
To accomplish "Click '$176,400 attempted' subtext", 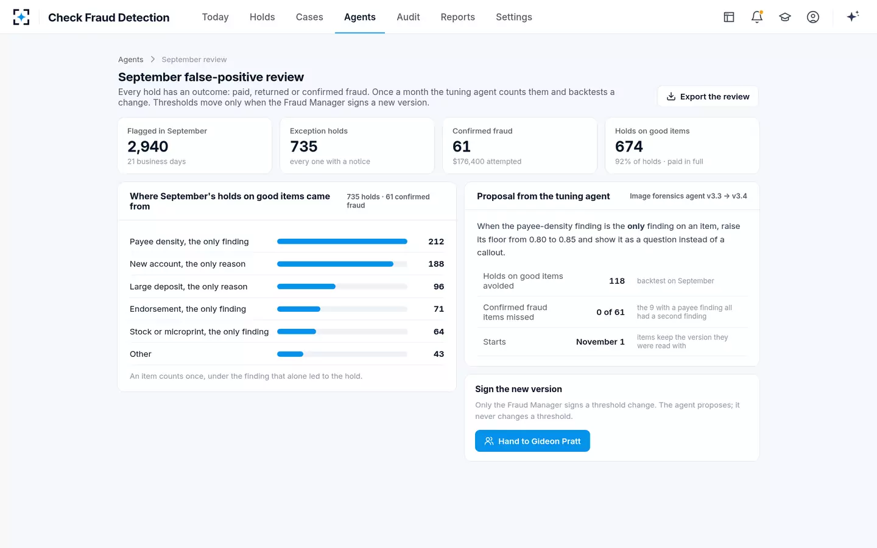I will click(487, 161).
